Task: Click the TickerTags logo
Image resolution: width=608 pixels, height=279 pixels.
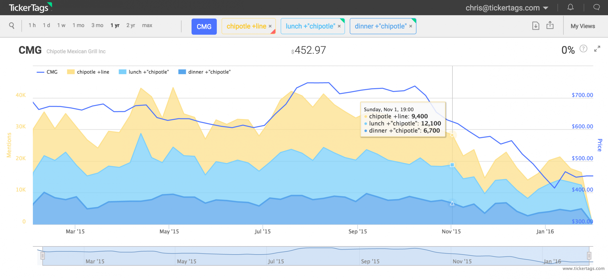Action: click(x=30, y=8)
